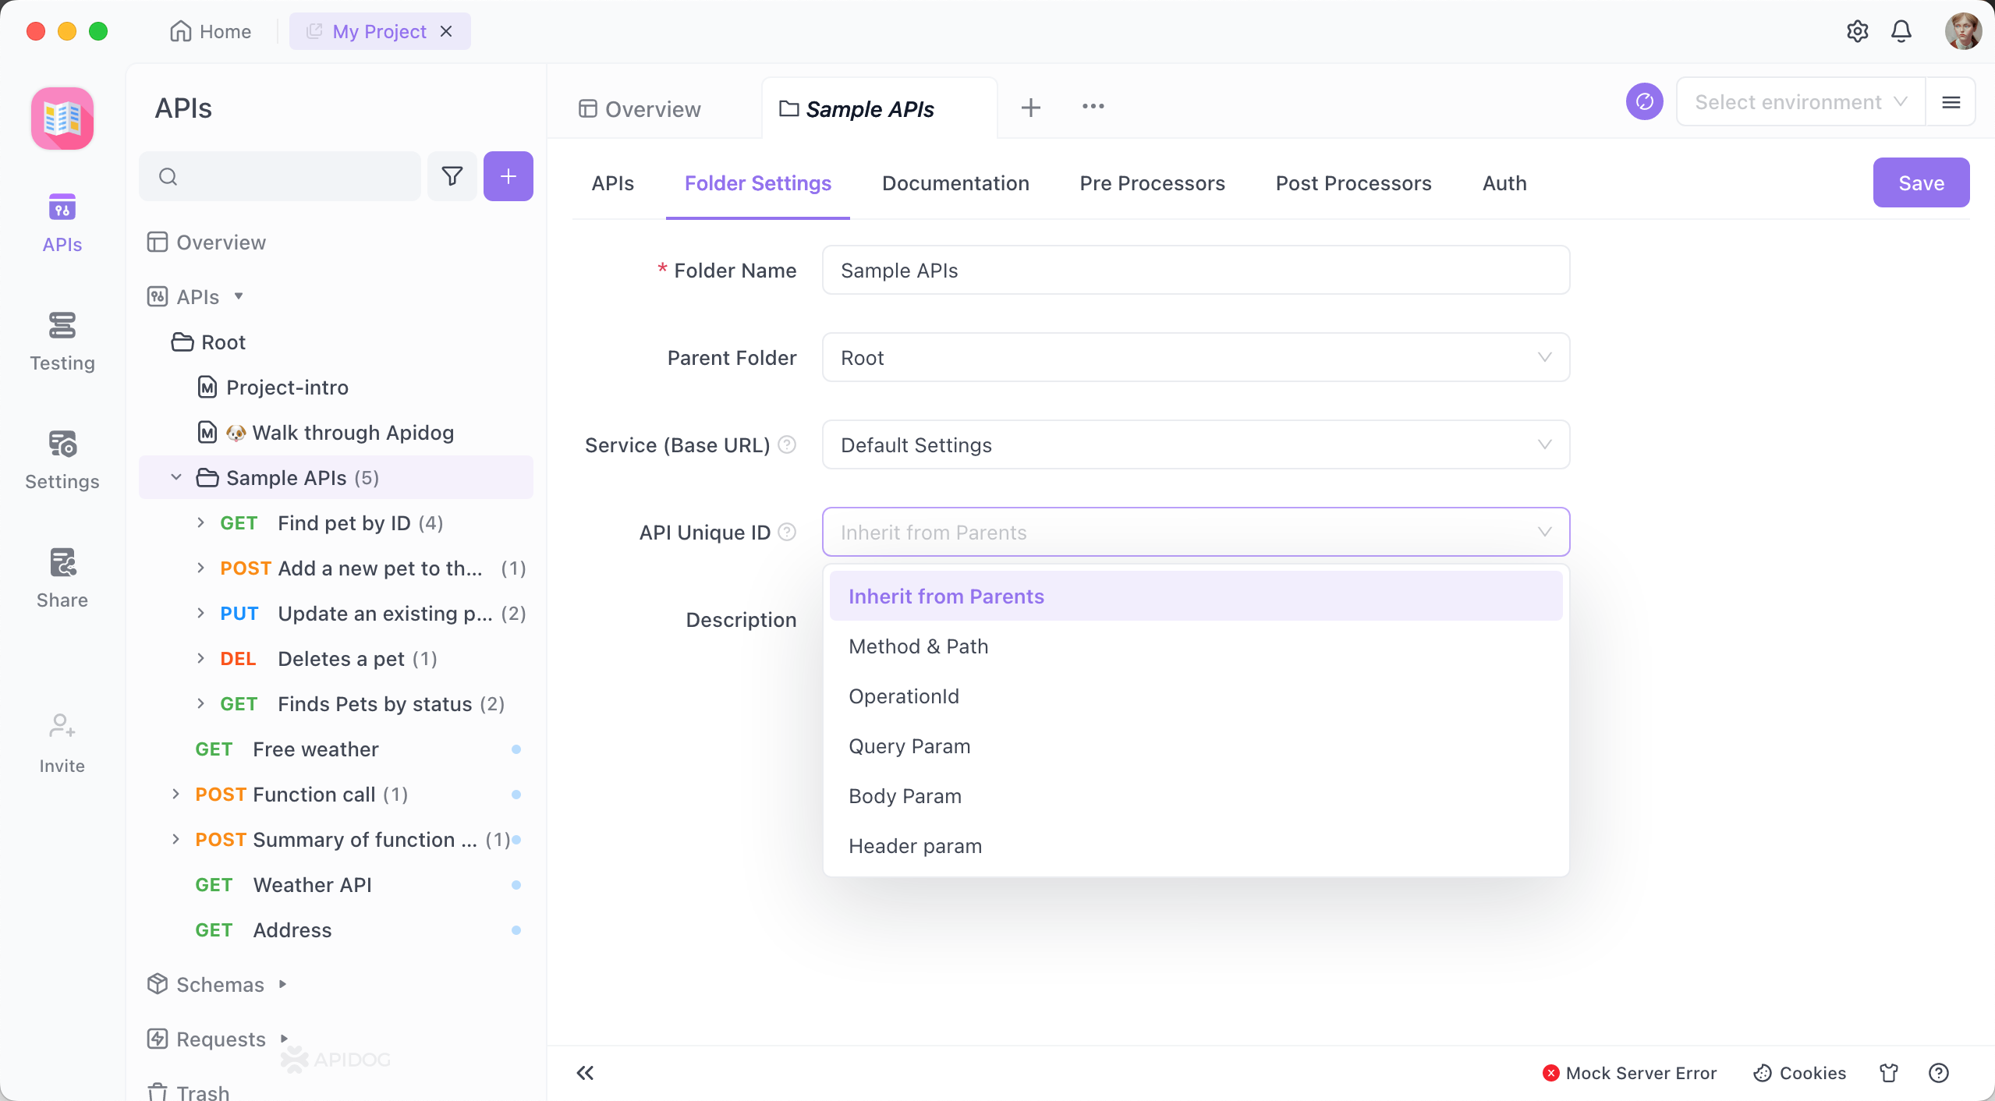Viewport: 1995px width, 1101px height.
Task: Click Mock Server Error status
Action: 1629,1073
